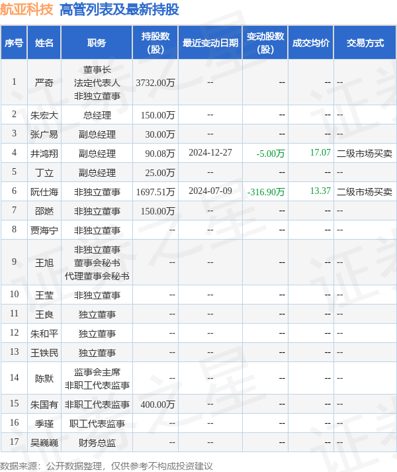Viewport: 397px width, 472px height.
Task: Click the 总经理 position cell
Action: point(97,115)
